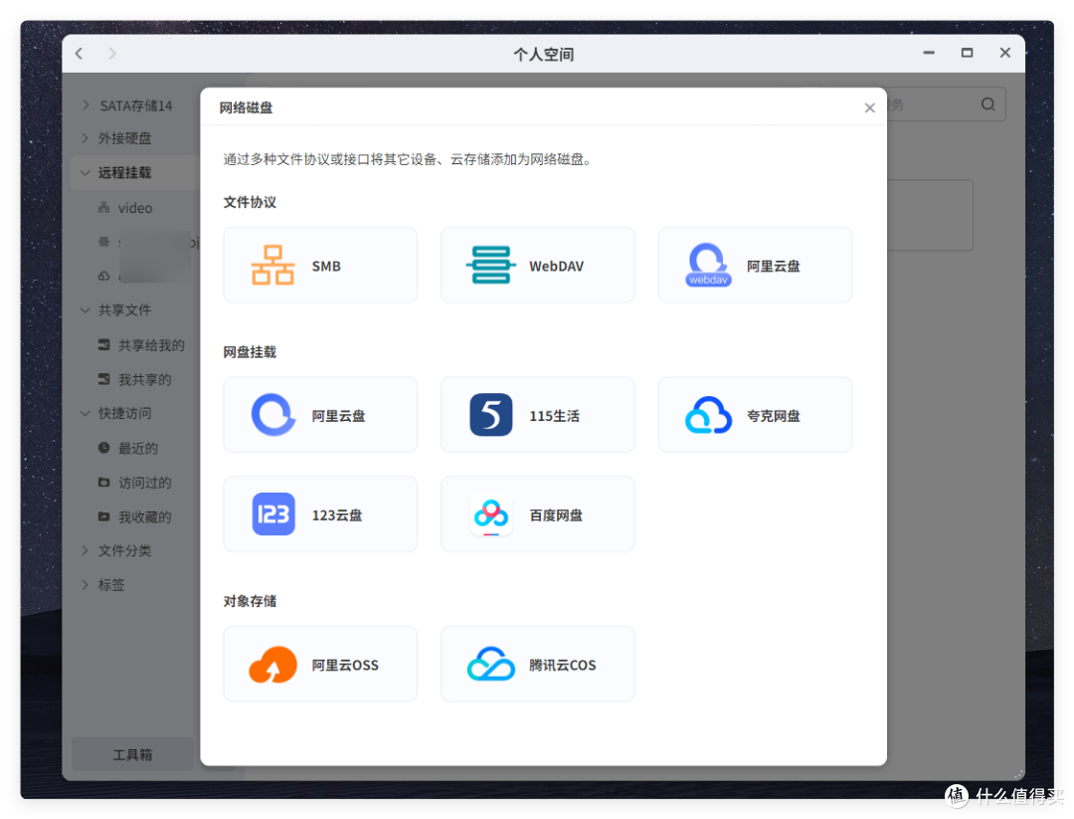Choose the WebDAV protocol icon

click(490, 266)
